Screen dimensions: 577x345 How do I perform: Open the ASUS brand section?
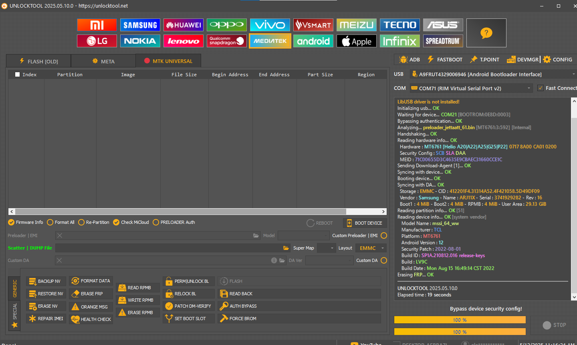click(443, 25)
